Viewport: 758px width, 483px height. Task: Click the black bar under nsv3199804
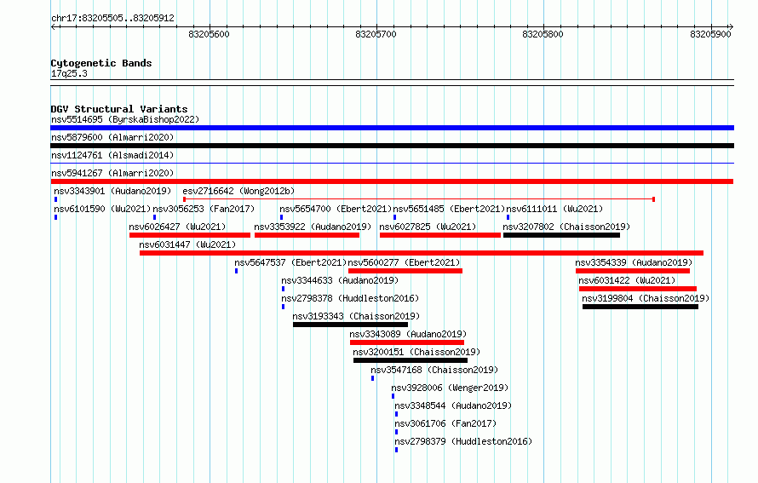pyautogui.click(x=640, y=307)
